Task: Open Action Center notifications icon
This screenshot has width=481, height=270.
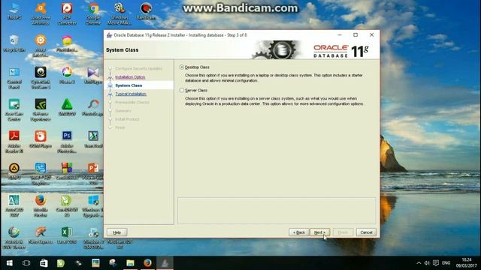Action: coord(436,263)
